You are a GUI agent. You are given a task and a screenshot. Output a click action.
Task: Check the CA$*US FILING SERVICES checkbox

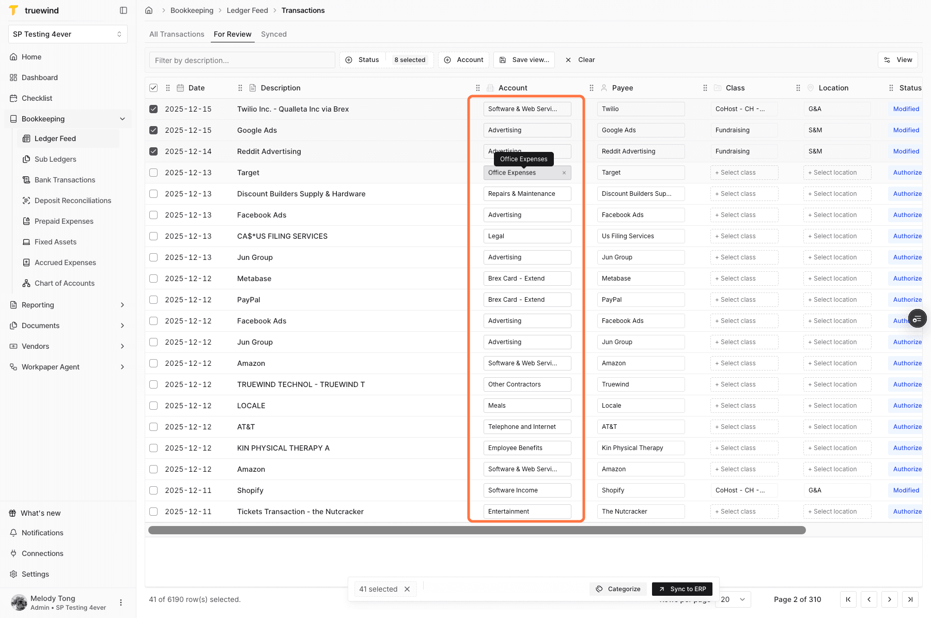[x=153, y=236]
